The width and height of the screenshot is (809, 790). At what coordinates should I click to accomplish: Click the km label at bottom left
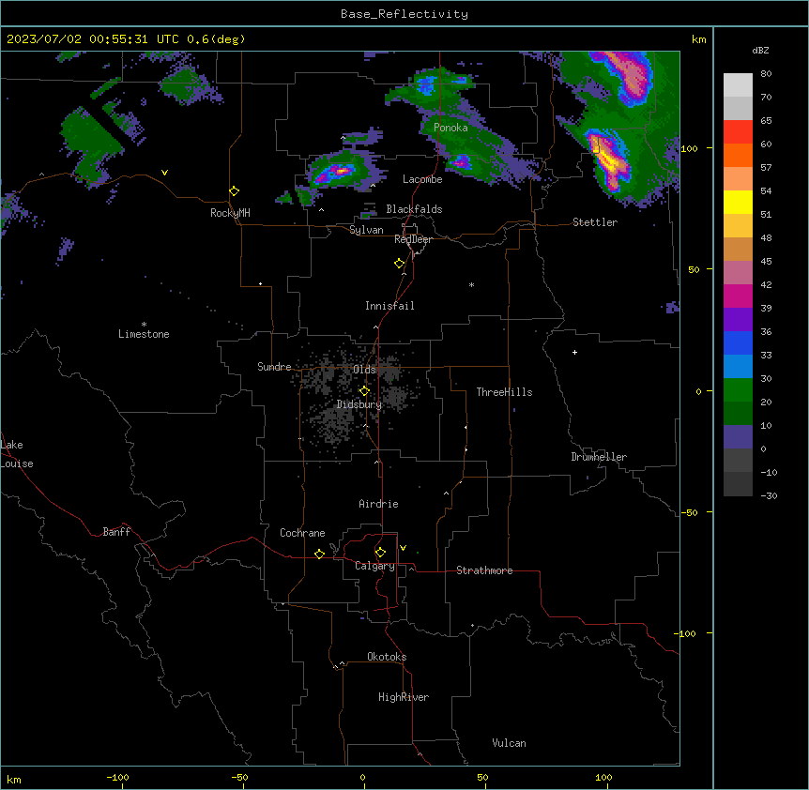click(x=14, y=780)
